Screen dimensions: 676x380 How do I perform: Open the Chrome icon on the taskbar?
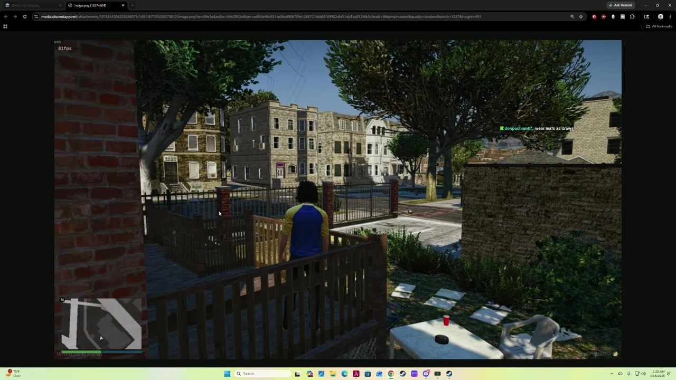click(391, 374)
